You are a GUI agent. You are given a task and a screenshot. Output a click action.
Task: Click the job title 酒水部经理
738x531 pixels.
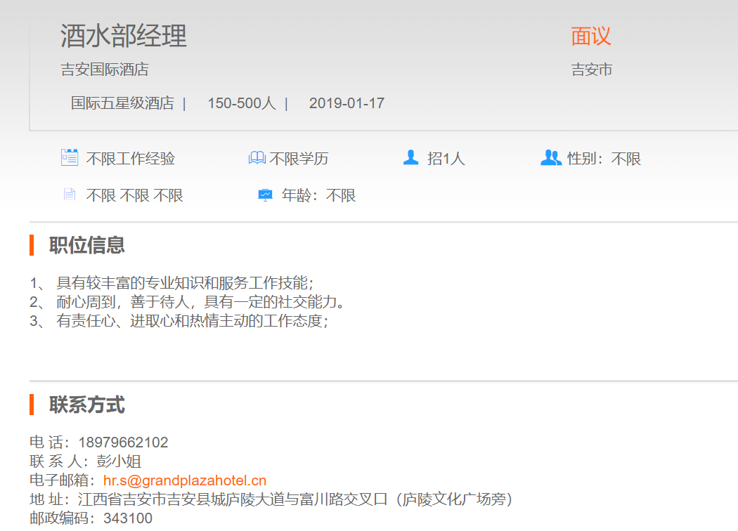(124, 37)
